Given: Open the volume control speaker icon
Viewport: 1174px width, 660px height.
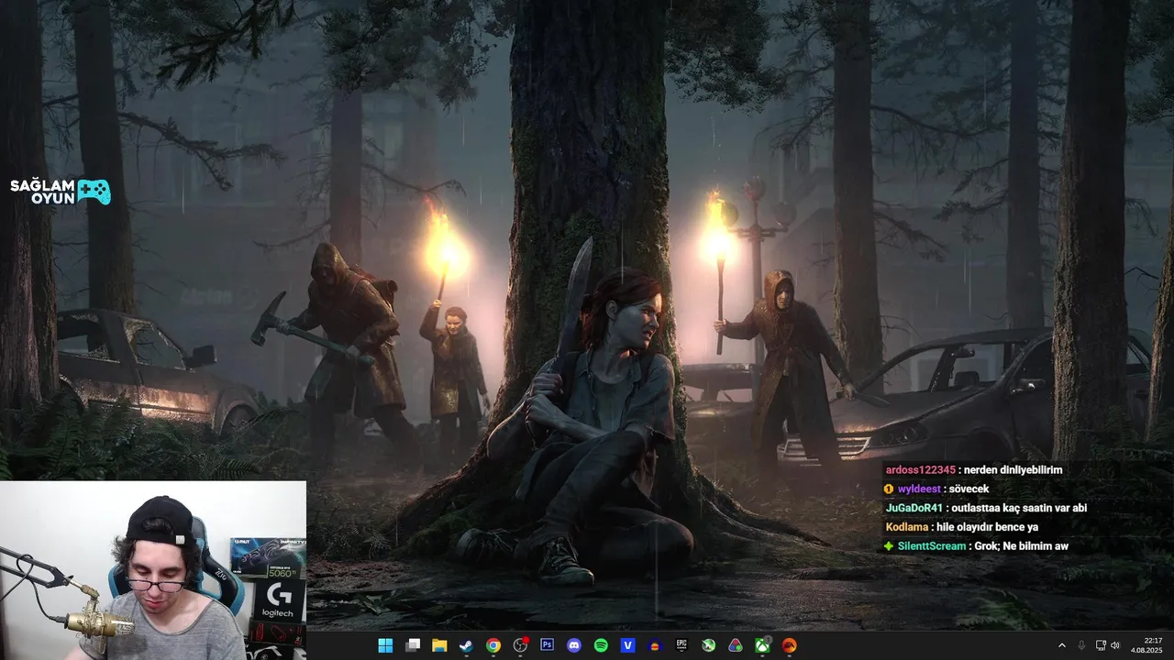Looking at the screenshot, I should 1116,645.
